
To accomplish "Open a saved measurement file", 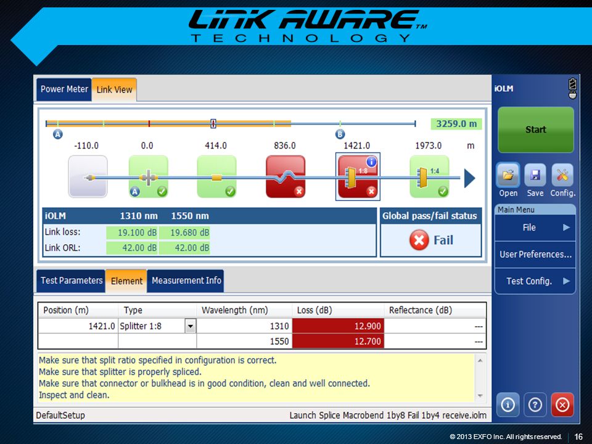I will tap(508, 175).
